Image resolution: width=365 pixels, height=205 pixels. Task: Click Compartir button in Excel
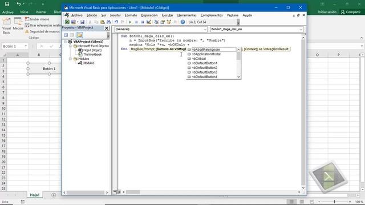pos(351,12)
